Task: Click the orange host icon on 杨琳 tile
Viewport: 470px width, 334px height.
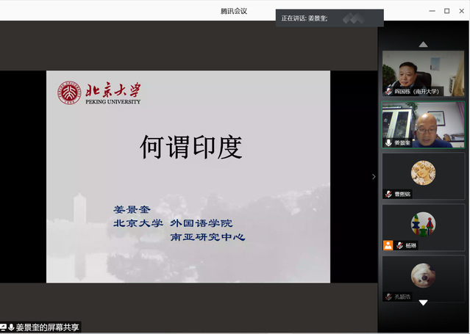Action: [388, 245]
